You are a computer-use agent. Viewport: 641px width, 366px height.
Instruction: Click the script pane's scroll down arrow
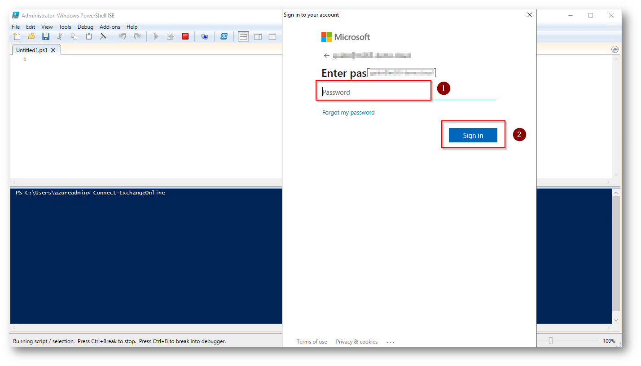click(x=616, y=175)
